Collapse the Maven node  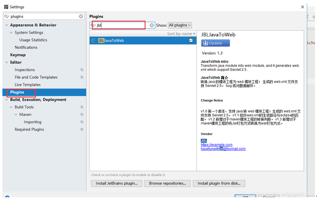tap(16, 115)
